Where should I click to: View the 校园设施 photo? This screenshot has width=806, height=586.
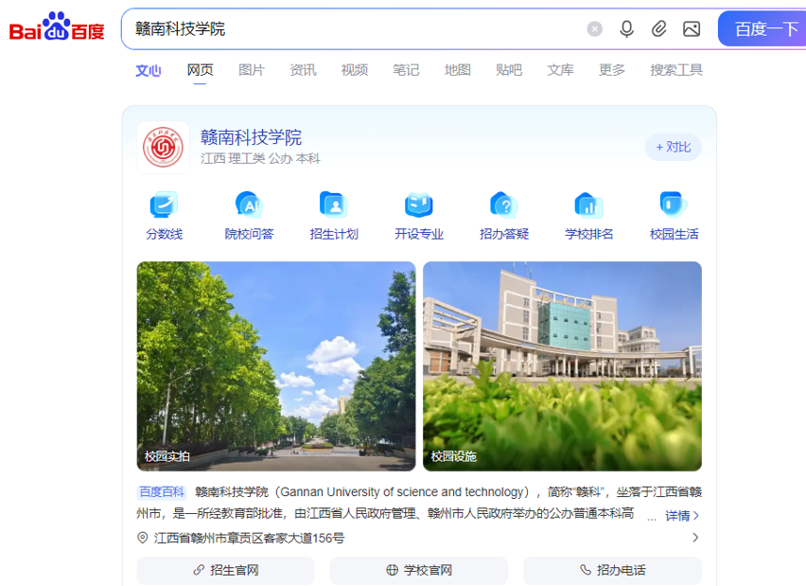click(562, 366)
